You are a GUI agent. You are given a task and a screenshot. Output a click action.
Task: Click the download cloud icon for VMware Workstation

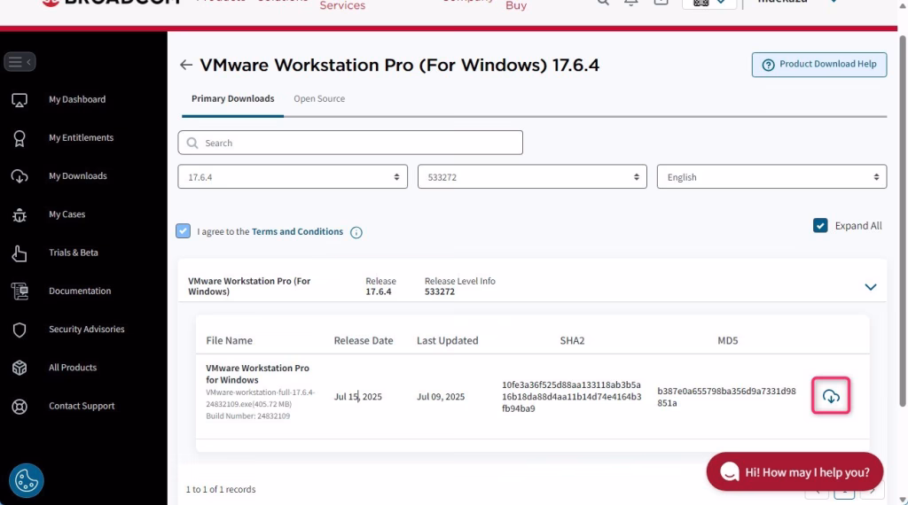(x=831, y=396)
